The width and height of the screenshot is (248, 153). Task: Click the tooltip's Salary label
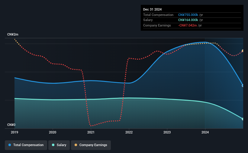(x=148, y=20)
